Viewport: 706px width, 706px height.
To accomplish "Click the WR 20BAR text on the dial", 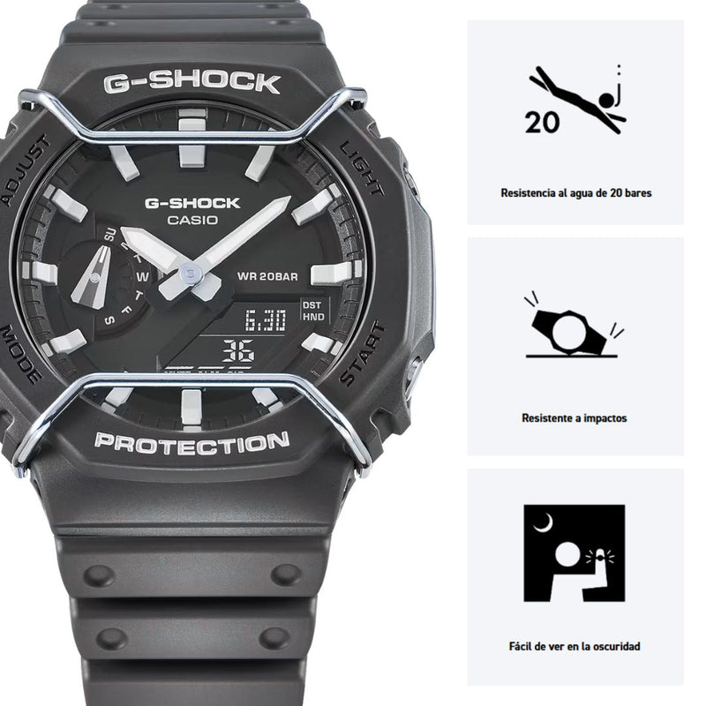I will point(267,276).
